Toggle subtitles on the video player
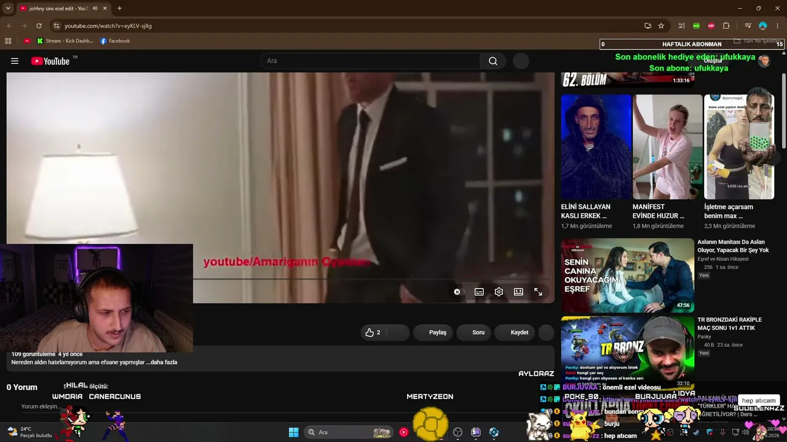This screenshot has width=787, height=442. pos(479,292)
